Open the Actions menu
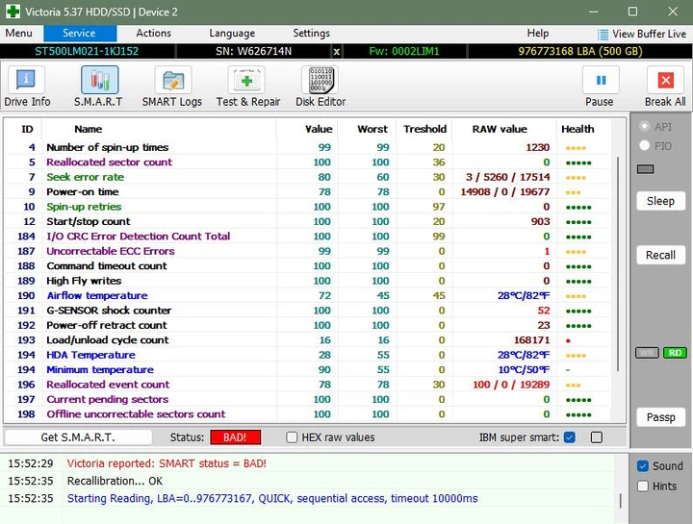 (x=153, y=33)
